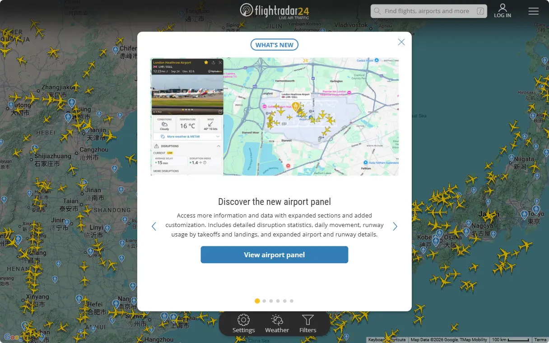Click the Hangzhou city label
This screenshot has width=549, height=343.
(159, 339)
